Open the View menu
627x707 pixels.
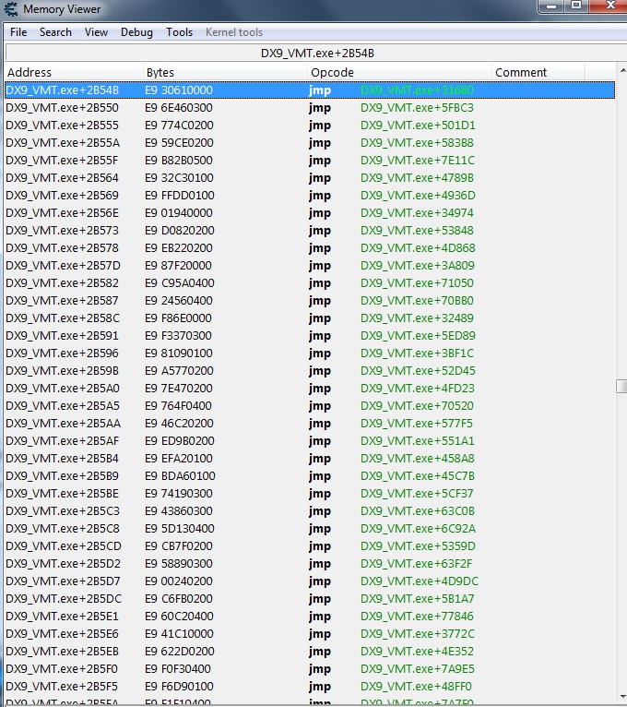[x=96, y=32]
